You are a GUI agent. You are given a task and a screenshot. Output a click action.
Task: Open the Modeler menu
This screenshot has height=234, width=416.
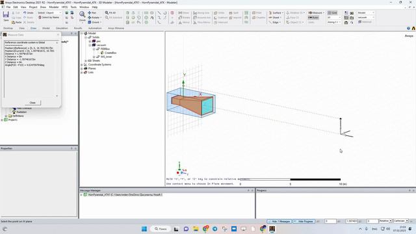coord(54,7)
